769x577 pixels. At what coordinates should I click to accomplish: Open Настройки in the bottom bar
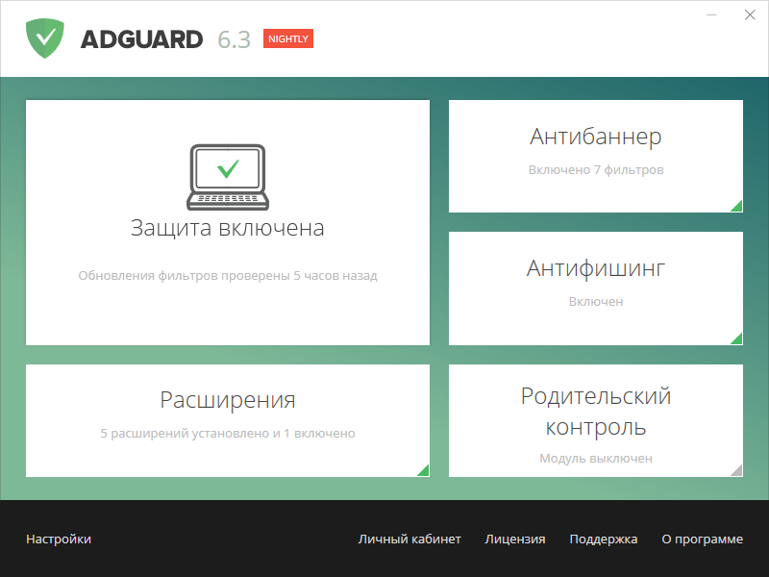click(59, 539)
